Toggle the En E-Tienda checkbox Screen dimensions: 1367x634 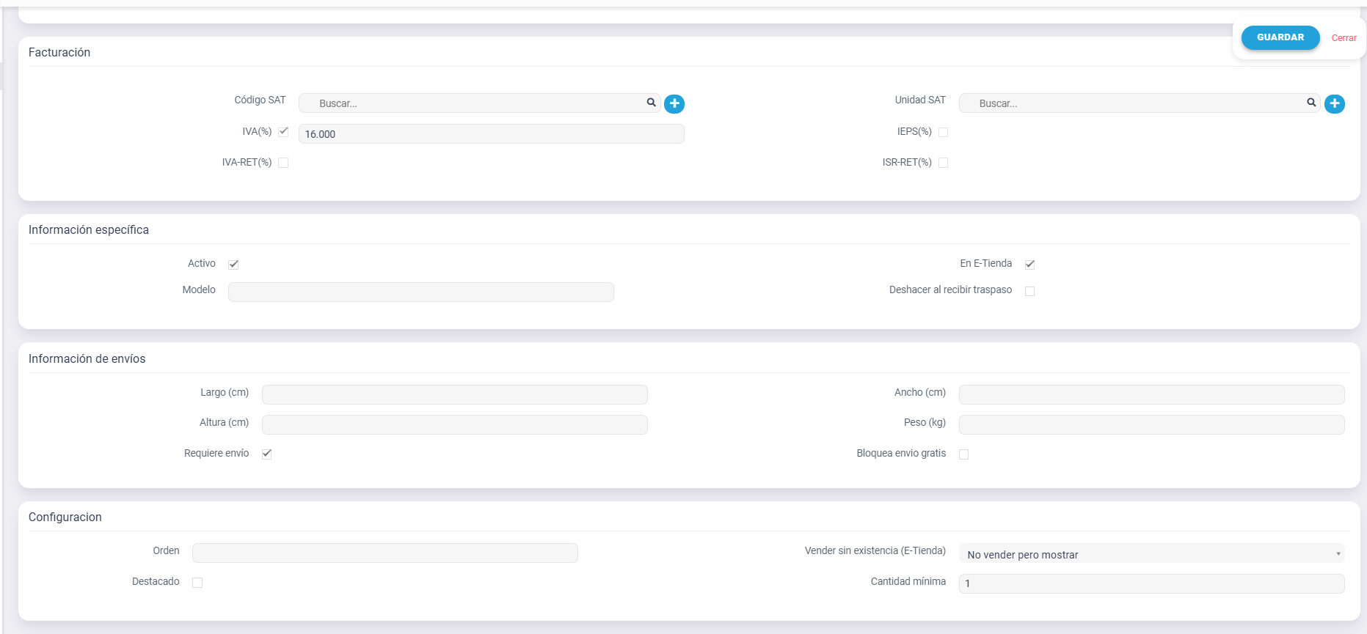tap(1029, 264)
